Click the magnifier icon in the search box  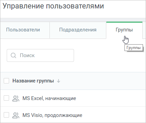(x=13, y=55)
